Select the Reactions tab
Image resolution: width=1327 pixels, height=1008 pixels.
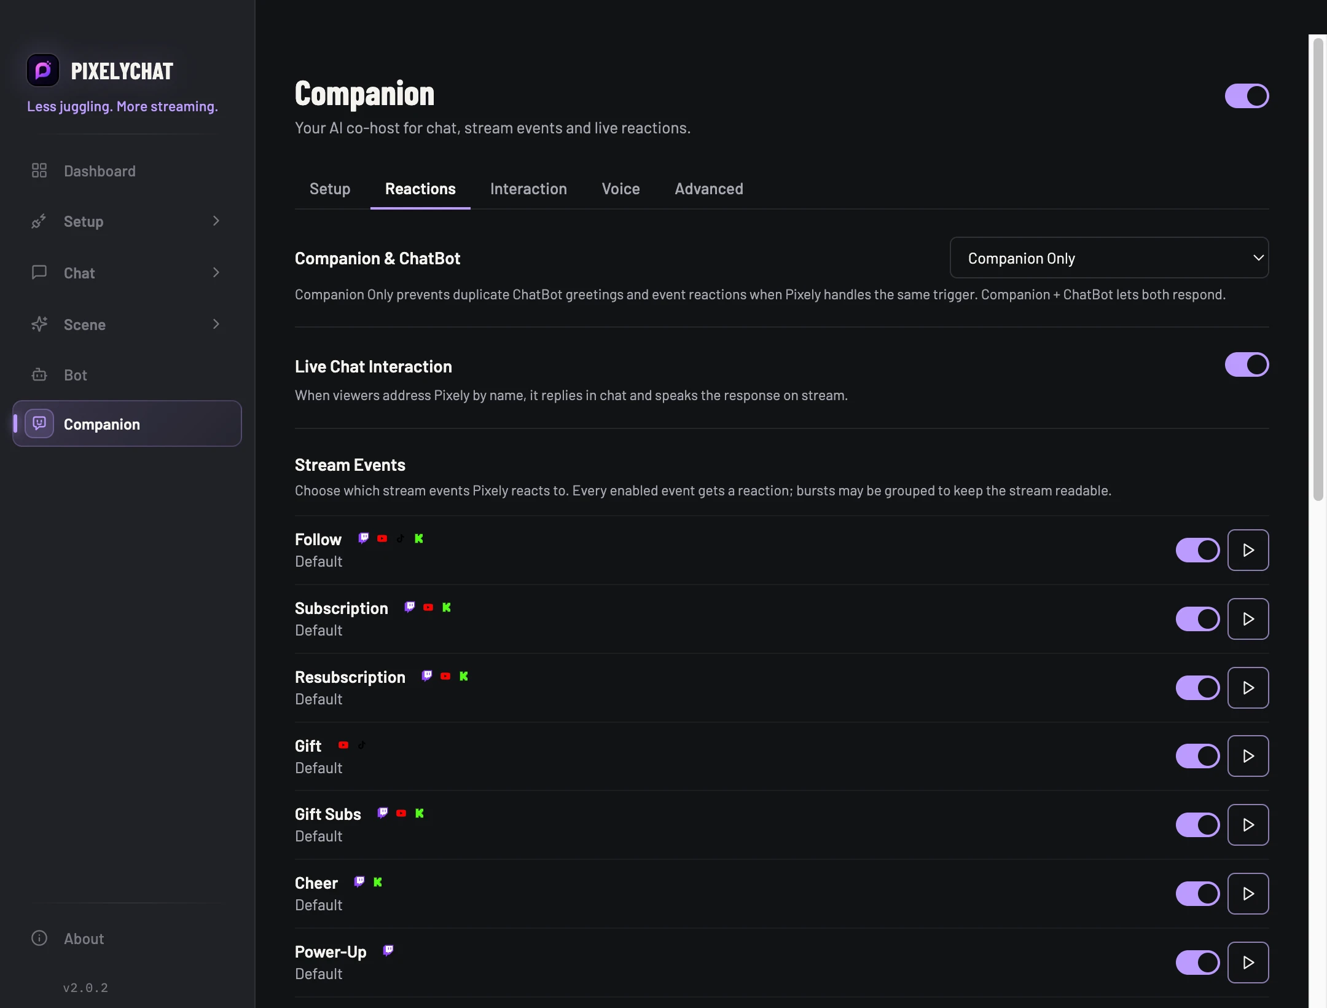point(420,189)
